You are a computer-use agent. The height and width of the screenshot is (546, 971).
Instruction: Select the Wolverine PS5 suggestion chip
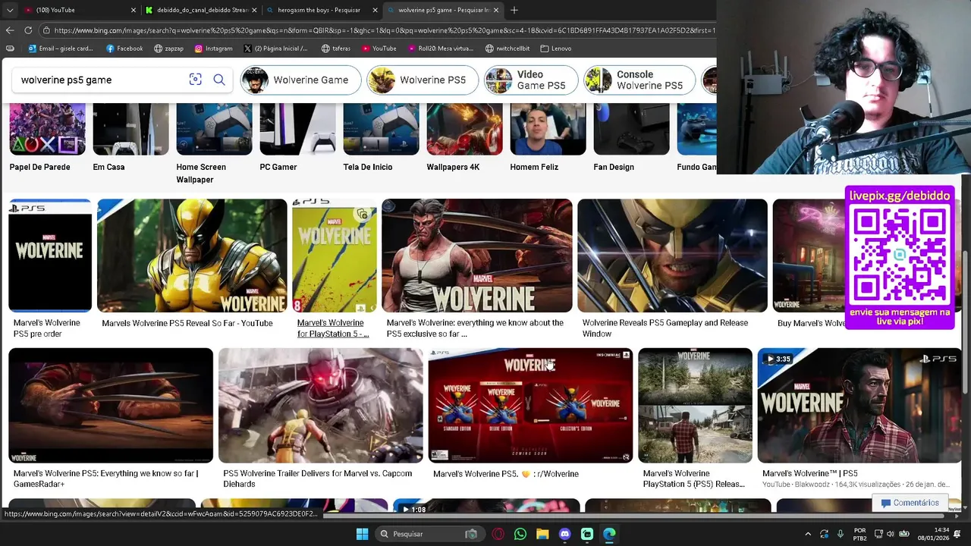pos(423,80)
